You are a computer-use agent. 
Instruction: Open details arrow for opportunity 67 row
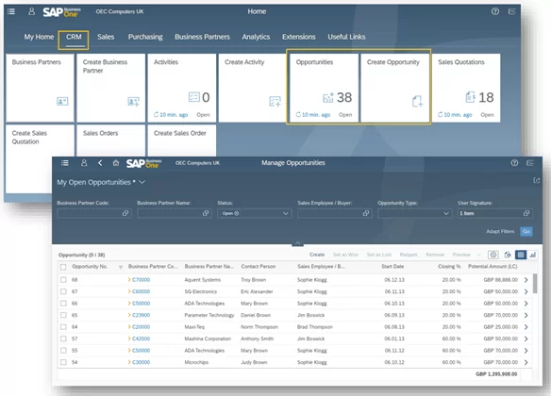pos(526,291)
